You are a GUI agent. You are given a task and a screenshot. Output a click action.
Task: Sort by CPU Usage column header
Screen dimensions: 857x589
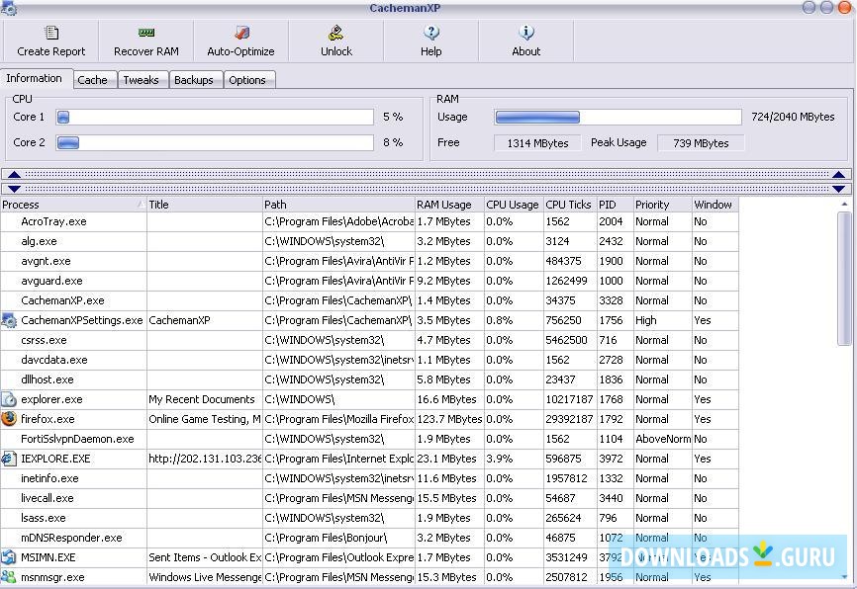pyautogui.click(x=514, y=205)
